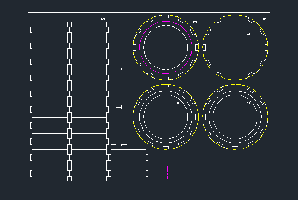Pick the bottom notch of the bottom-right gear
Screen dimensions: 298x200
pyautogui.click(x=235, y=148)
